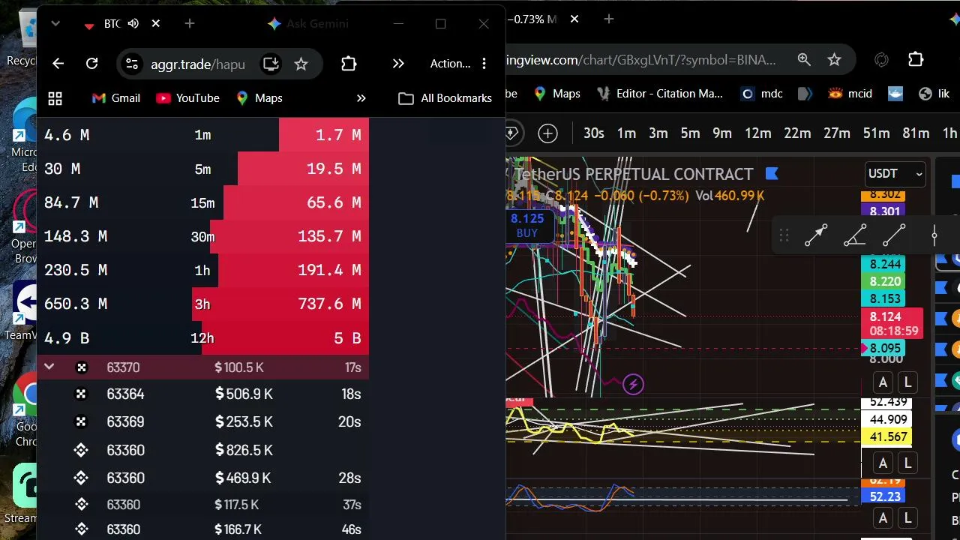Collapse the trades list chevron at 63370 row
The height and width of the screenshot is (540, 960).
(49, 367)
